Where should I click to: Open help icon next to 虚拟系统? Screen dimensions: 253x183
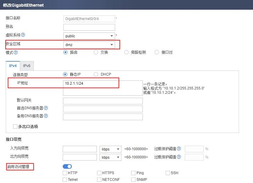(23, 35)
